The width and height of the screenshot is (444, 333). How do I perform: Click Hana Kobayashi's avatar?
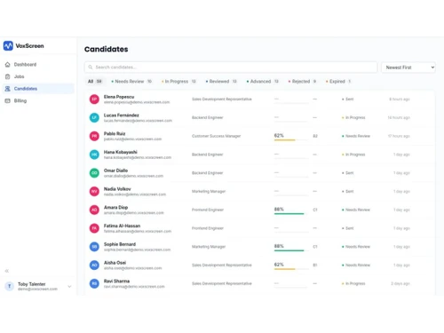[94, 155]
